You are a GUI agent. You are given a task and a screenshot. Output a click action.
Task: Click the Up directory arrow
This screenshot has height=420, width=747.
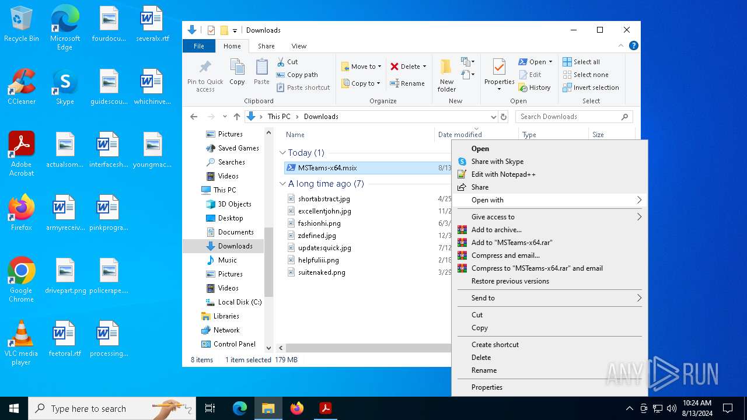pos(237,117)
